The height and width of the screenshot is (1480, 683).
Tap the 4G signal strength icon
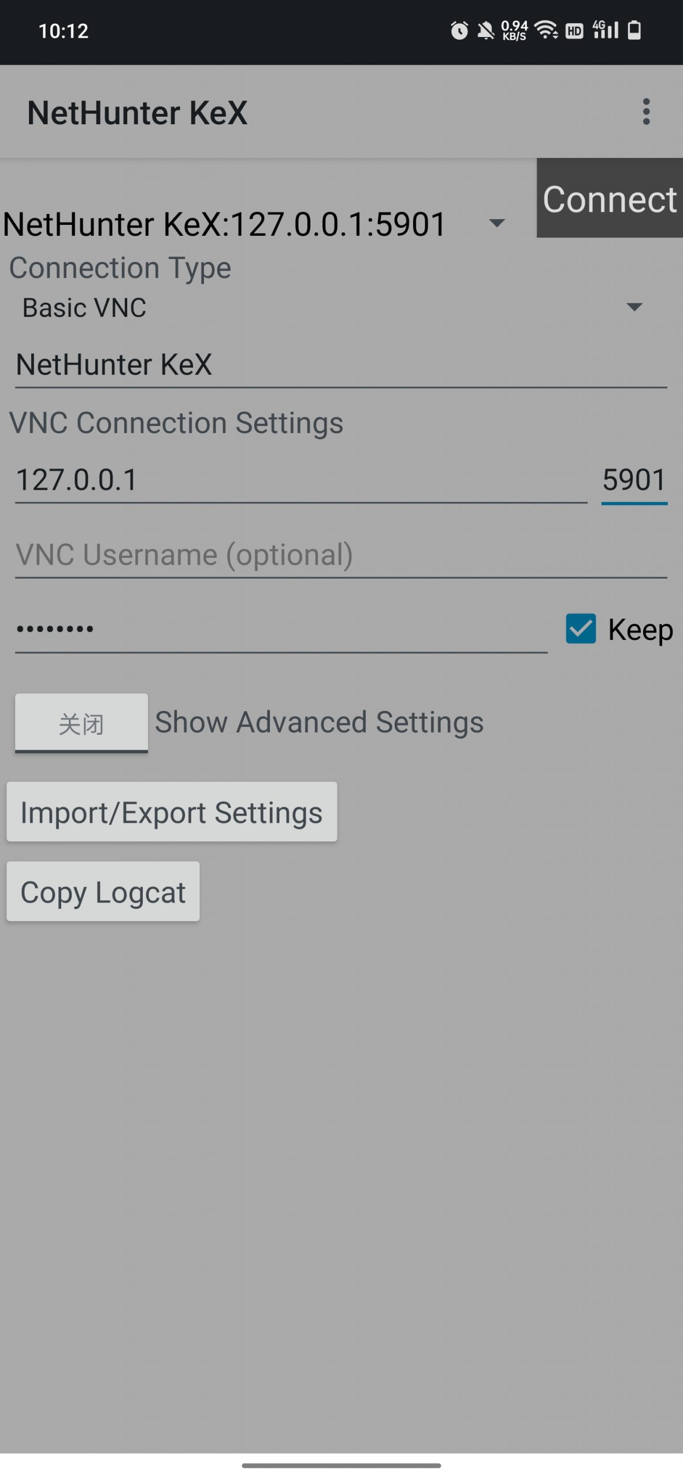[x=605, y=30]
